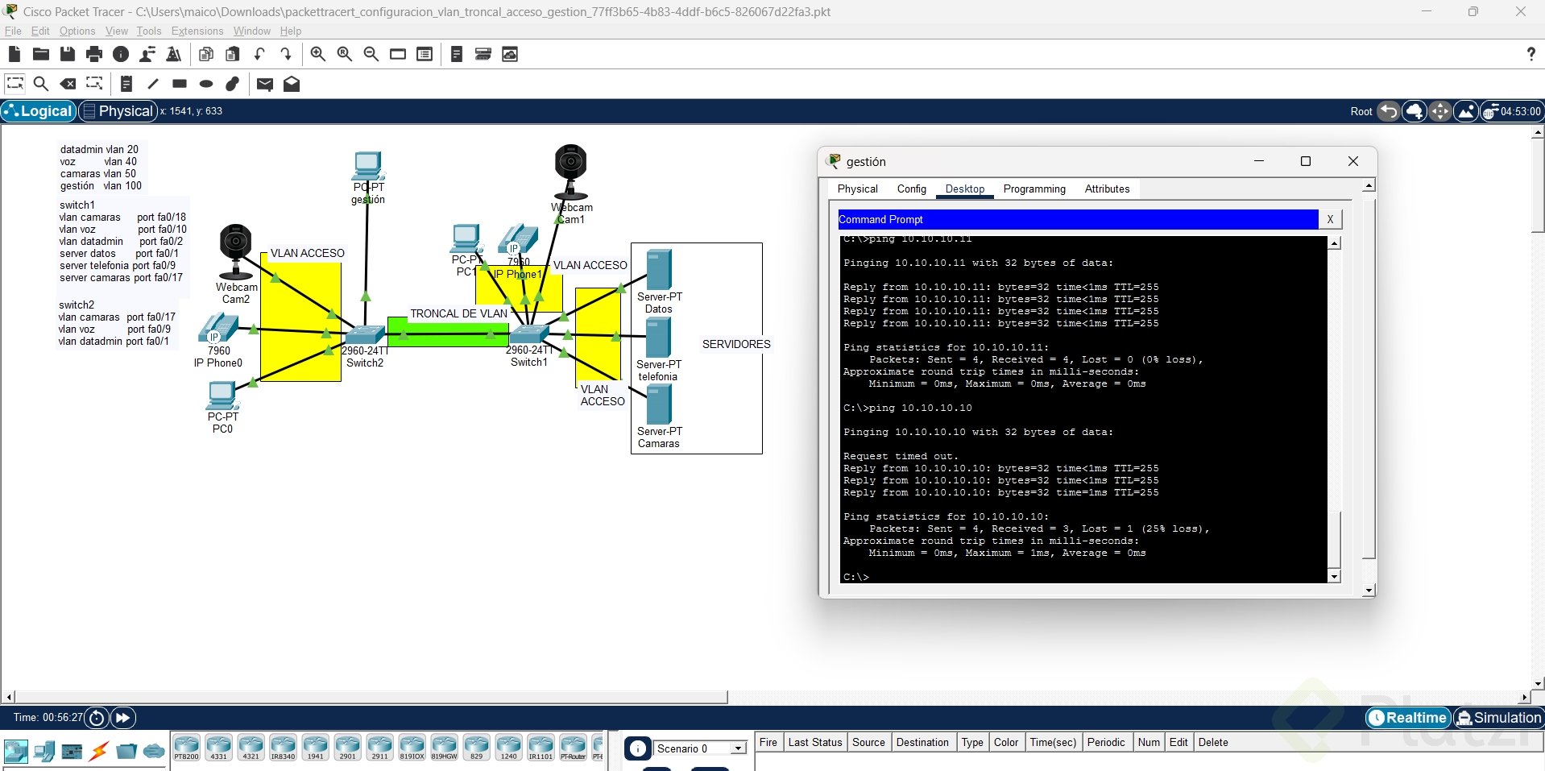Select the 4331 router model
This screenshot has height=771, width=1545.
218,747
